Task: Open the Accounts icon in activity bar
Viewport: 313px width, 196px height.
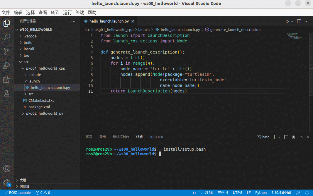Action: [x=7, y=169]
